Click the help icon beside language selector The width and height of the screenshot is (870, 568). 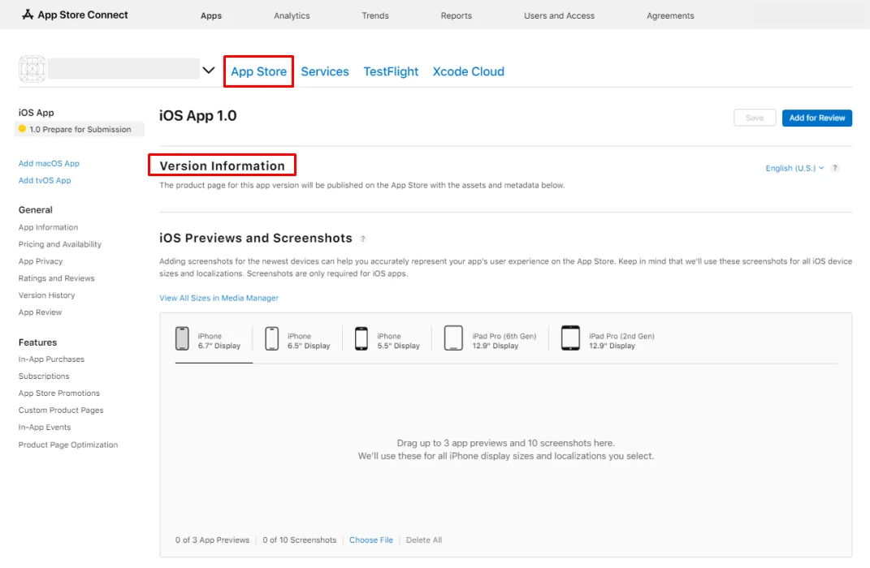point(834,168)
